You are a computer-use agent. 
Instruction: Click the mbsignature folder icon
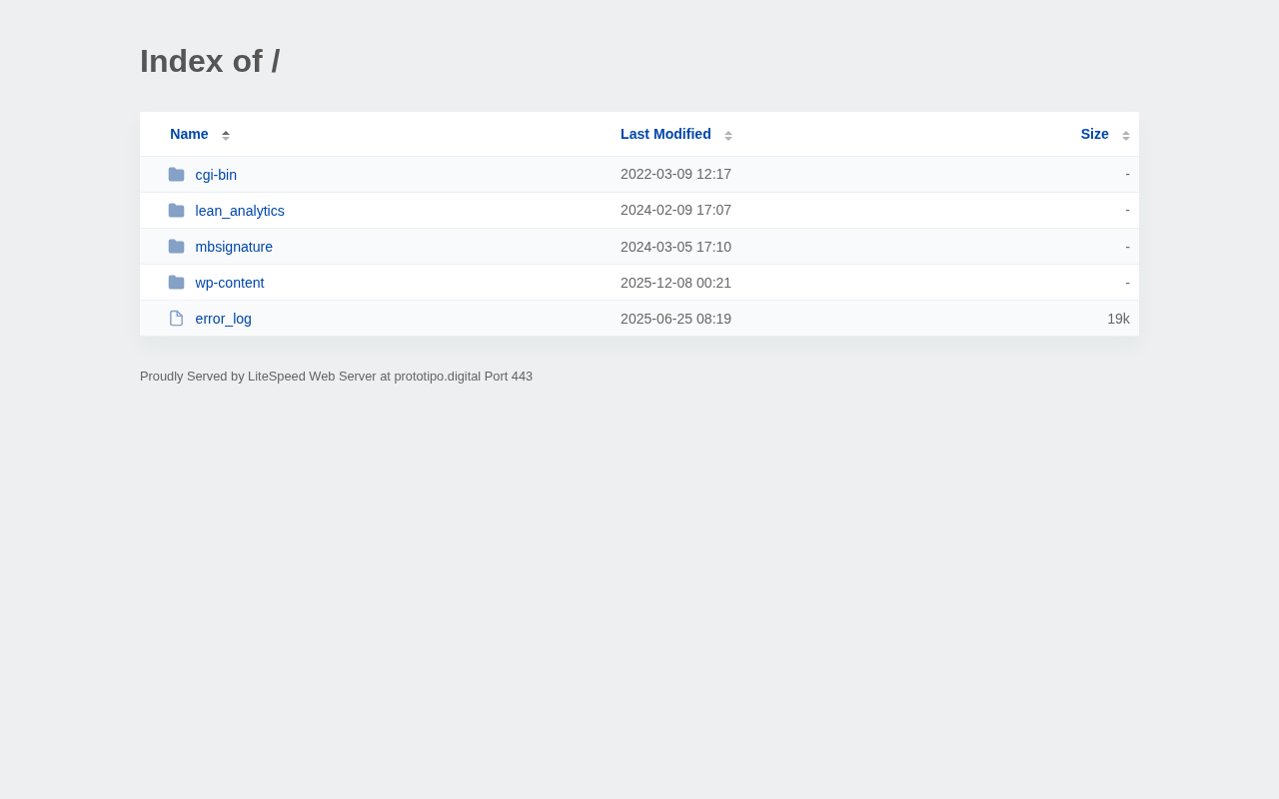point(176,247)
